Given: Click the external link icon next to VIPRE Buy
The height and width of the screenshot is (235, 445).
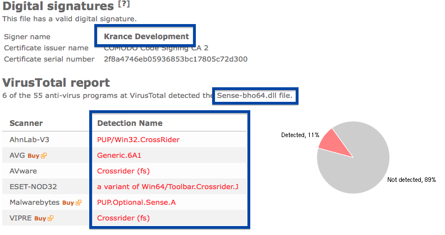Looking at the screenshot, I should click(x=51, y=218).
